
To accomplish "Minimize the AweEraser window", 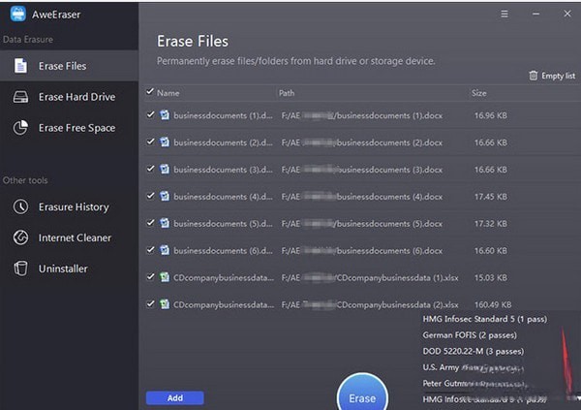I will (x=535, y=15).
